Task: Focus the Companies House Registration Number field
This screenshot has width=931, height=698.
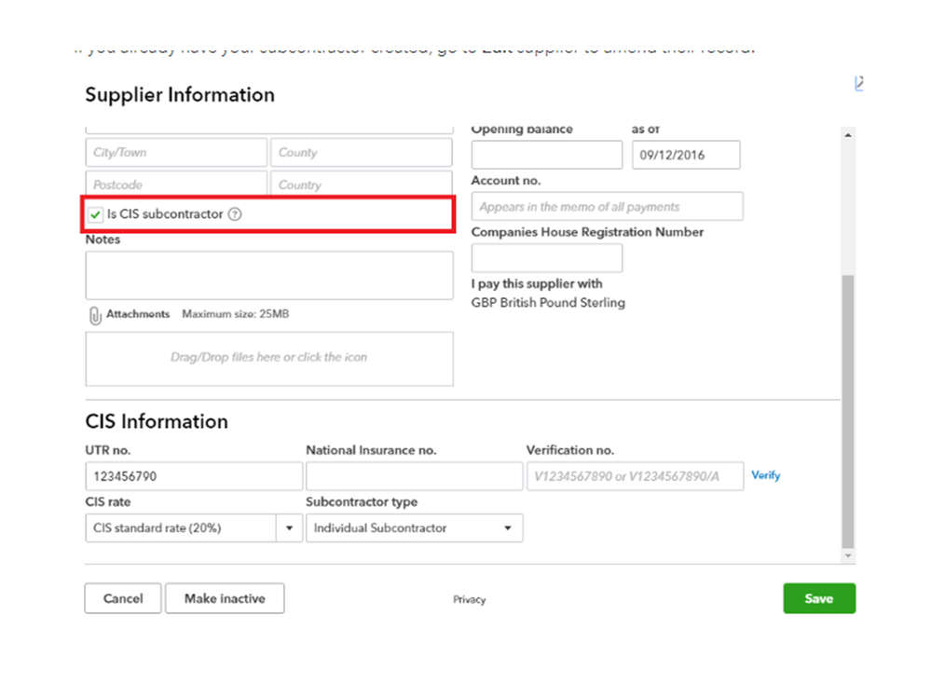Action: [546, 258]
